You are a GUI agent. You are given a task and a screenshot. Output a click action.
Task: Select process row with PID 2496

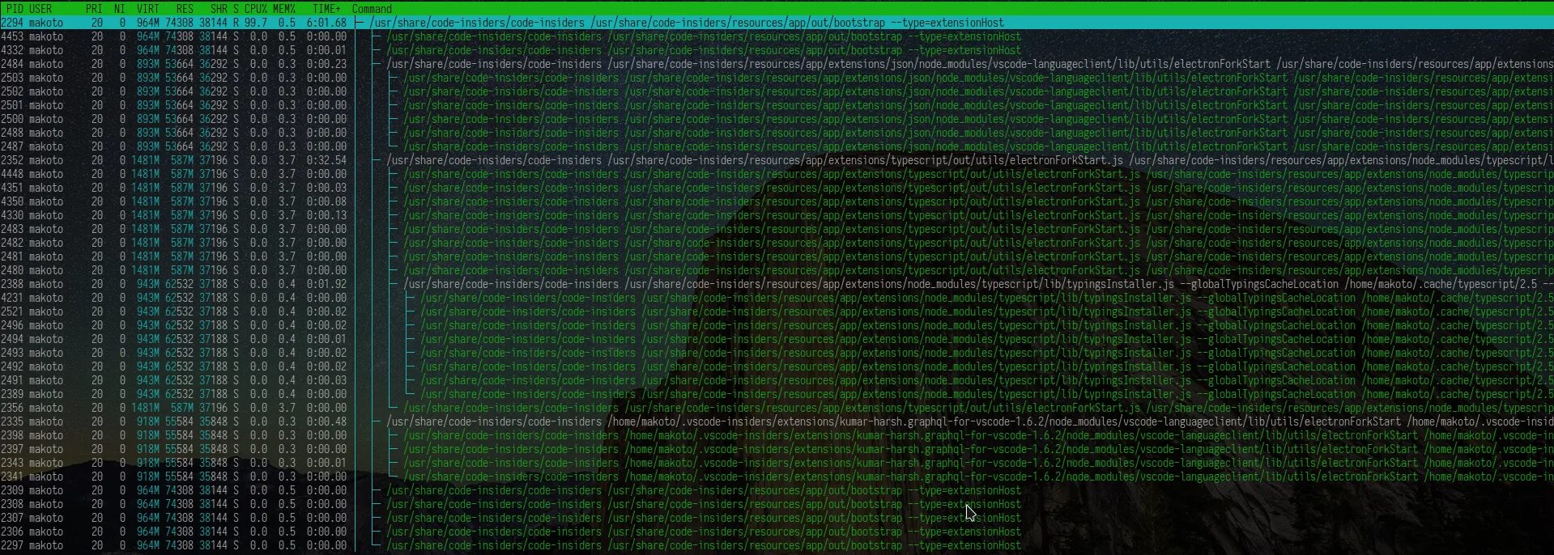(x=777, y=325)
